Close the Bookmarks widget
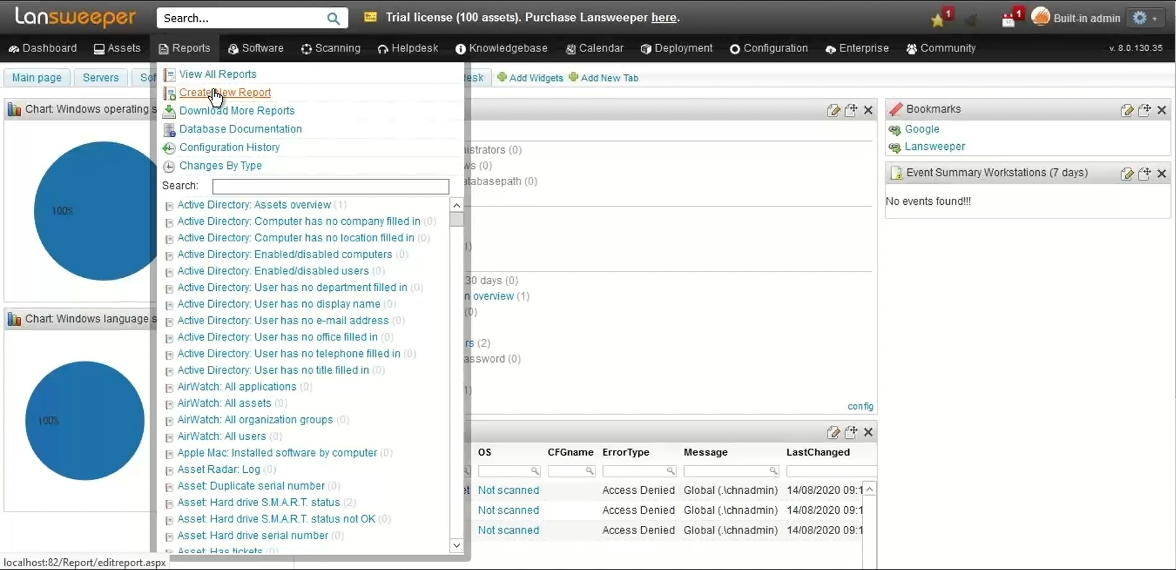The height and width of the screenshot is (570, 1176). [1162, 110]
